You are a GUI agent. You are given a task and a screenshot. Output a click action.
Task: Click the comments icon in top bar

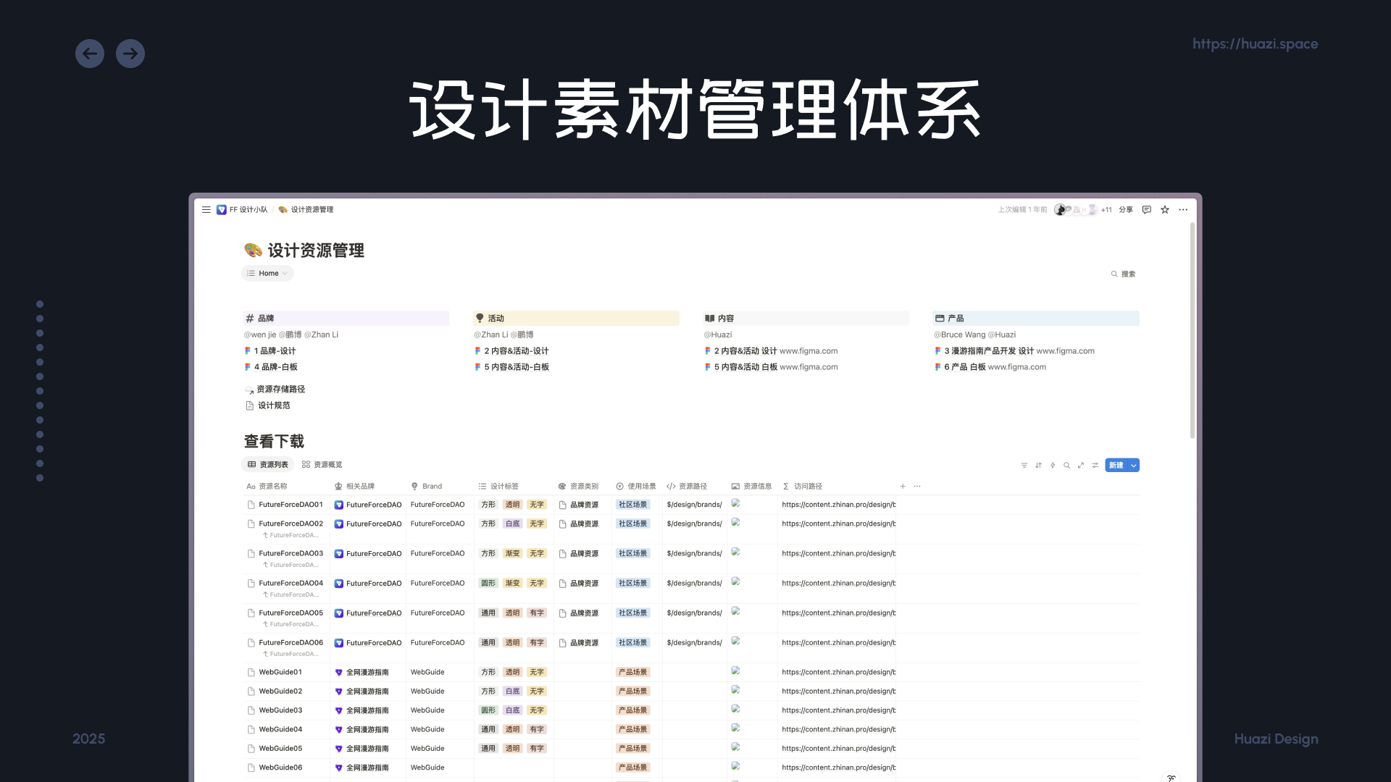(1146, 210)
